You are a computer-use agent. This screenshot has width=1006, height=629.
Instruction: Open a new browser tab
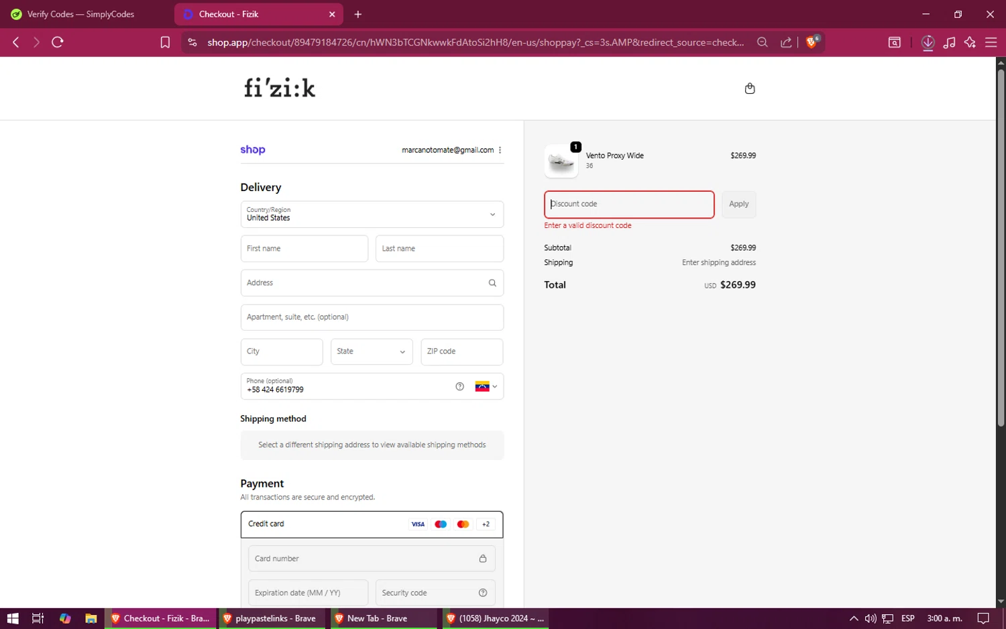(x=358, y=14)
